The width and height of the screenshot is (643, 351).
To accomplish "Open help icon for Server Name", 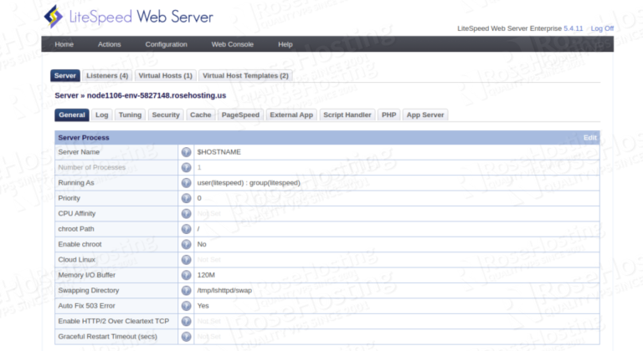I will click(x=186, y=152).
